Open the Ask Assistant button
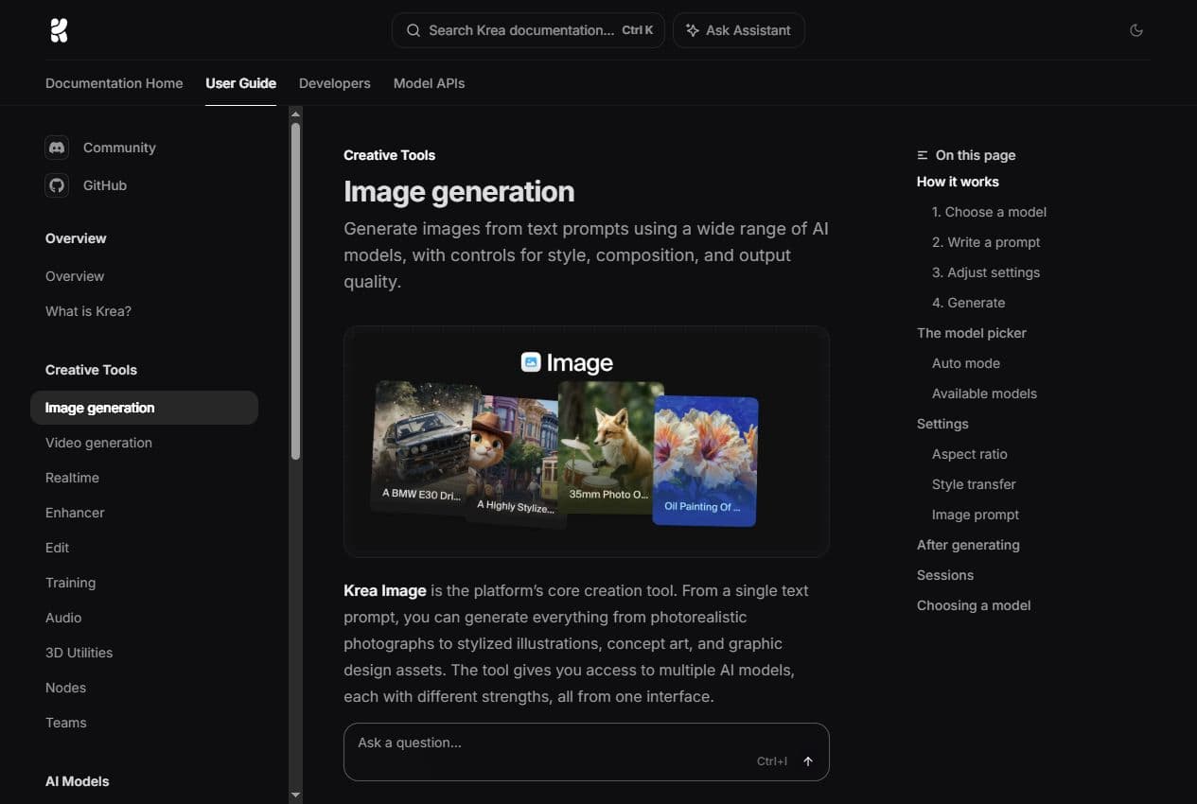 pyautogui.click(x=739, y=30)
